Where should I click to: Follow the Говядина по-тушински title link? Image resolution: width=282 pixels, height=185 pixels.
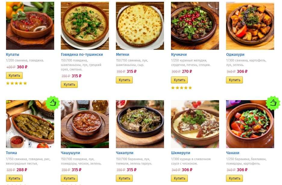point(82,55)
